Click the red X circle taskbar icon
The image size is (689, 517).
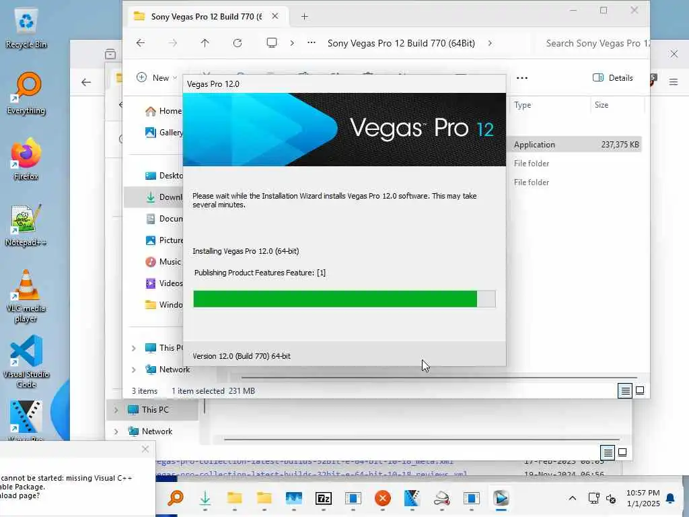[383, 499]
